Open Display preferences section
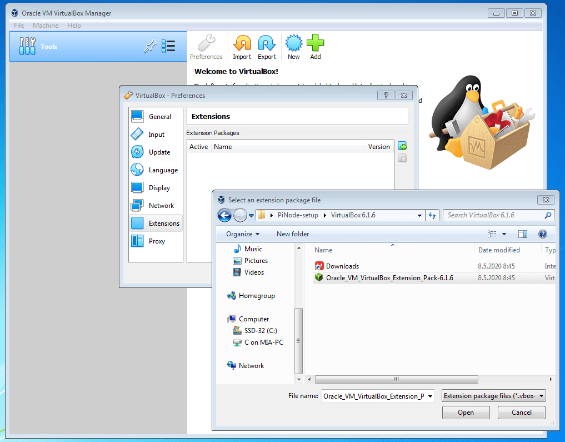The width and height of the screenshot is (565, 442). pyautogui.click(x=156, y=187)
